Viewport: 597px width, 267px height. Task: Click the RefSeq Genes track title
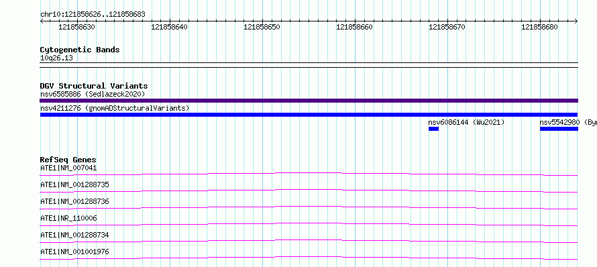(x=68, y=160)
